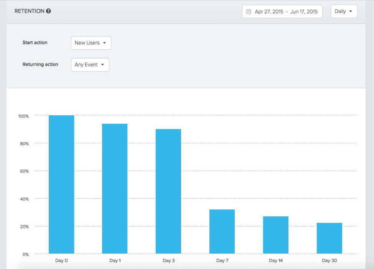Expand the Any Event returning action dropdown
The width and height of the screenshot is (374, 269).
[x=90, y=65]
